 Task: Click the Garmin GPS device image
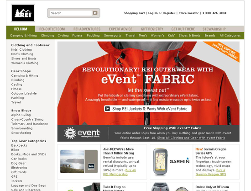[160, 161]
